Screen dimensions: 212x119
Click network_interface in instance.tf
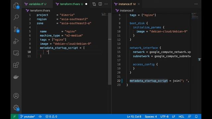[x=144, y=48]
